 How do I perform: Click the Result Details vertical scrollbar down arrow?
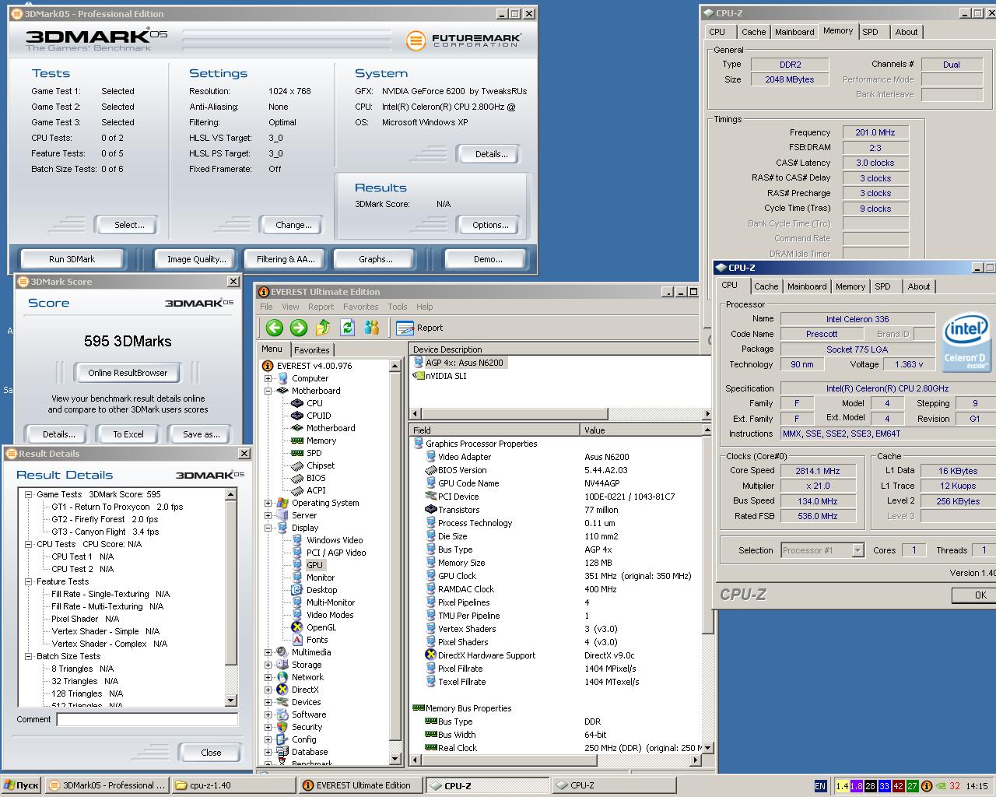coord(231,700)
